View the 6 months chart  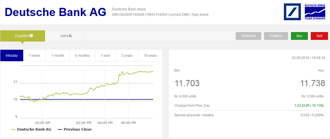[82, 56]
